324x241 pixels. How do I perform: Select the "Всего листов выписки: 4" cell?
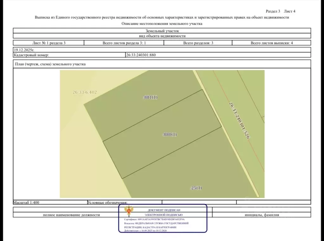pyautogui.click(x=272, y=43)
